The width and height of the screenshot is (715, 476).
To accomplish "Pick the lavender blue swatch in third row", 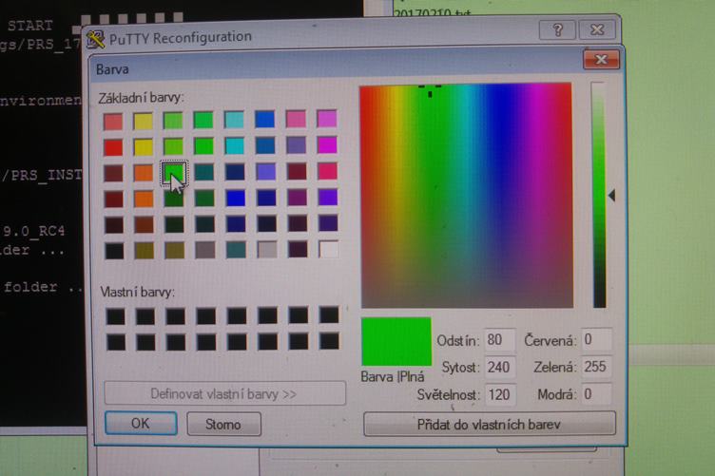I will (x=265, y=172).
